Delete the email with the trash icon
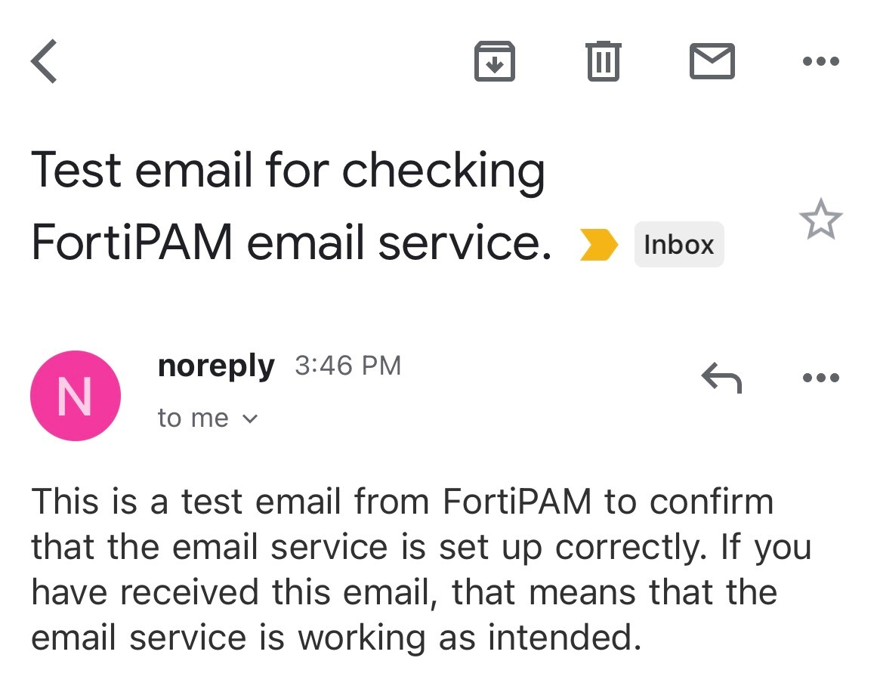Image resolution: width=877 pixels, height=698 pixels. point(602,61)
